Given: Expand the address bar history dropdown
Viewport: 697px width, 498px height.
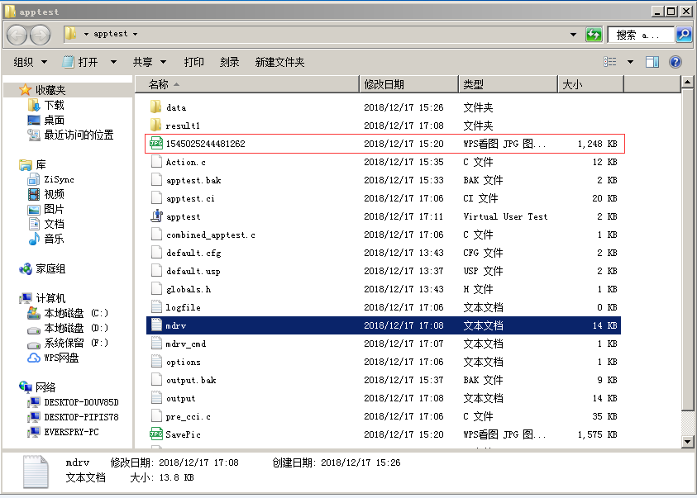Looking at the screenshot, I should [x=574, y=35].
